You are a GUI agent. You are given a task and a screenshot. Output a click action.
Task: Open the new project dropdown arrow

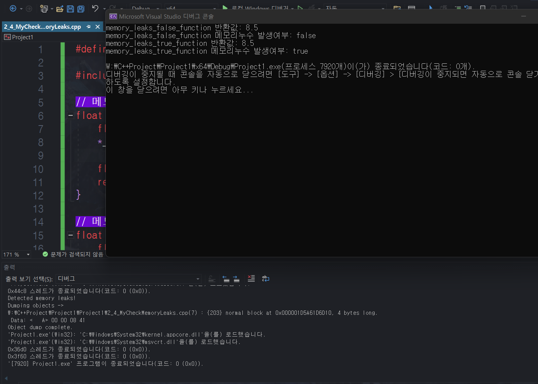[52, 9]
